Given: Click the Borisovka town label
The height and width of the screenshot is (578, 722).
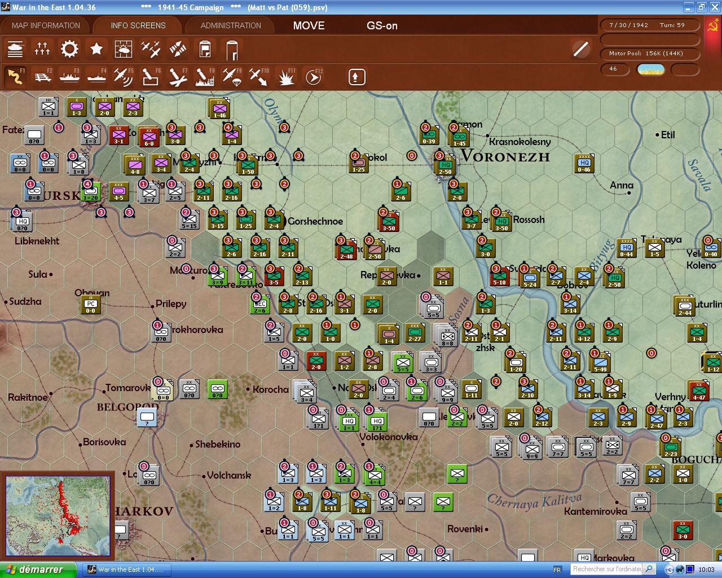Looking at the screenshot, I should pyautogui.click(x=104, y=442).
